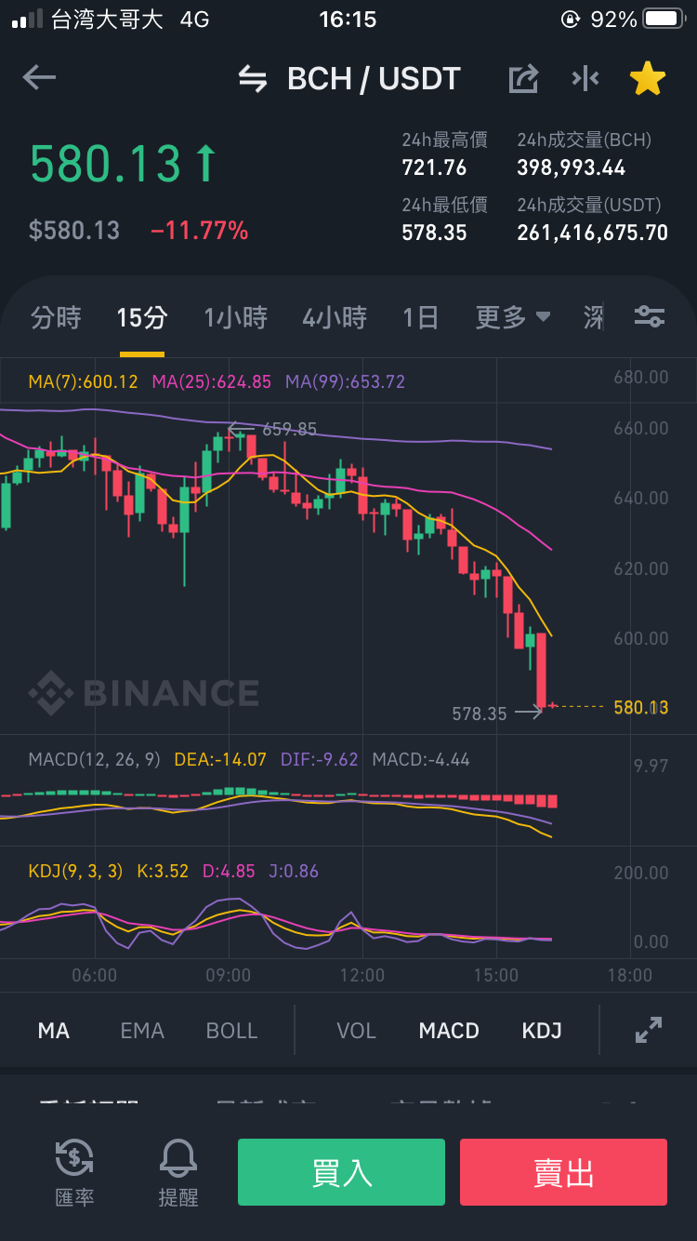
Task: Toggle the BOLL indicator
Action: pyautogui.click(x=231, y=1031)
